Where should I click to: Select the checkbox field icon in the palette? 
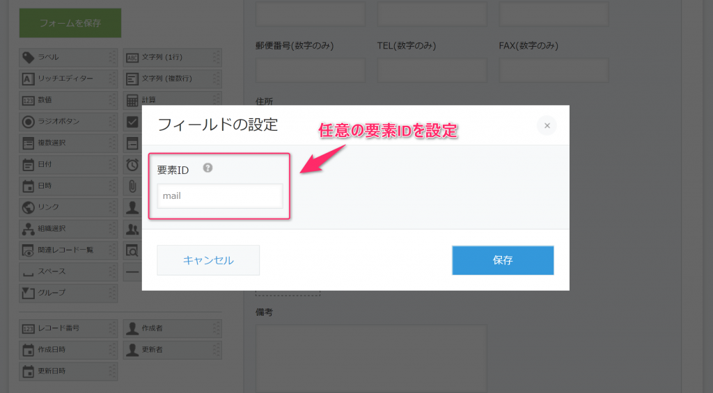(132, 121)
